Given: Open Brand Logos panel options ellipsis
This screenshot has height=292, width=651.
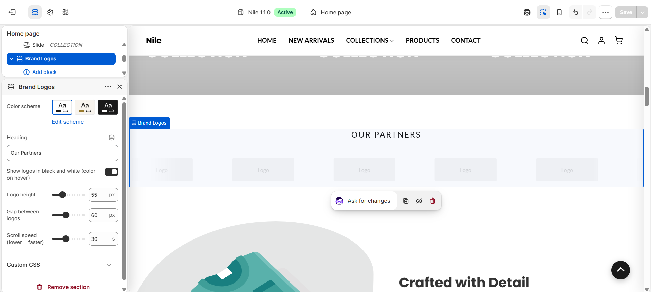Looking at the screenshot, I should point(108,87).
